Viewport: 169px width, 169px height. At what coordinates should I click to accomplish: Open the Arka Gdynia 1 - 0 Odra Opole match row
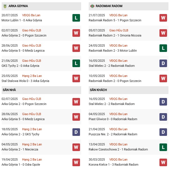coord(21,165)
